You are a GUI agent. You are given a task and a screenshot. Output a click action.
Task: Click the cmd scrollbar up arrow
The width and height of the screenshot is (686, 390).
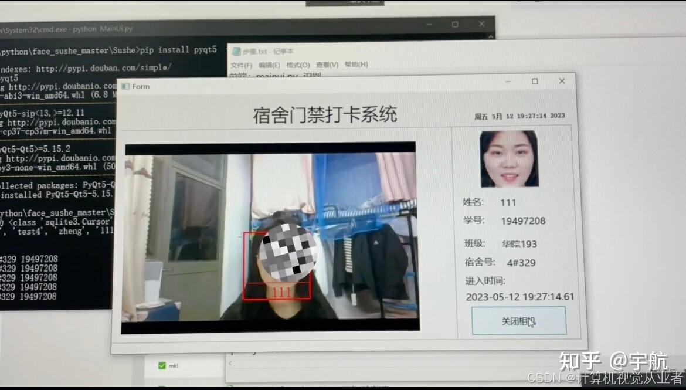[491, 37]
